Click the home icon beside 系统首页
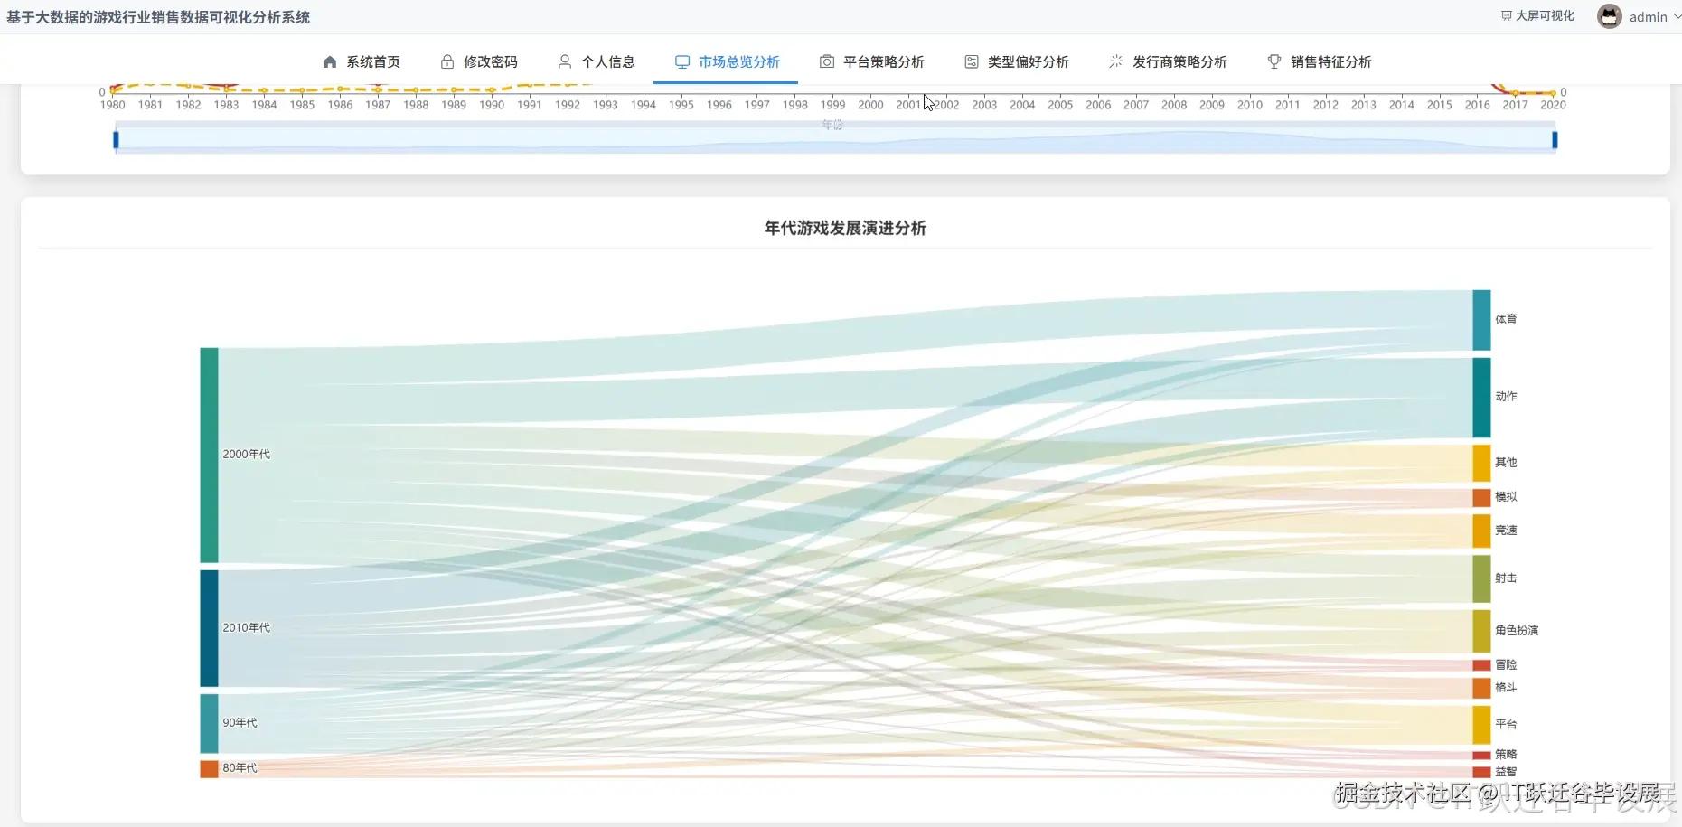Screen dimensions: 1682x827 click(330, 61)
